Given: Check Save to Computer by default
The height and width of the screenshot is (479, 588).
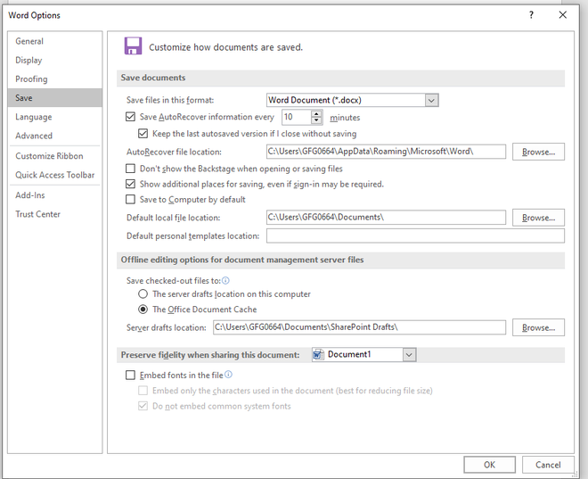Looking at the screenshot, I should tap(132, 200).
